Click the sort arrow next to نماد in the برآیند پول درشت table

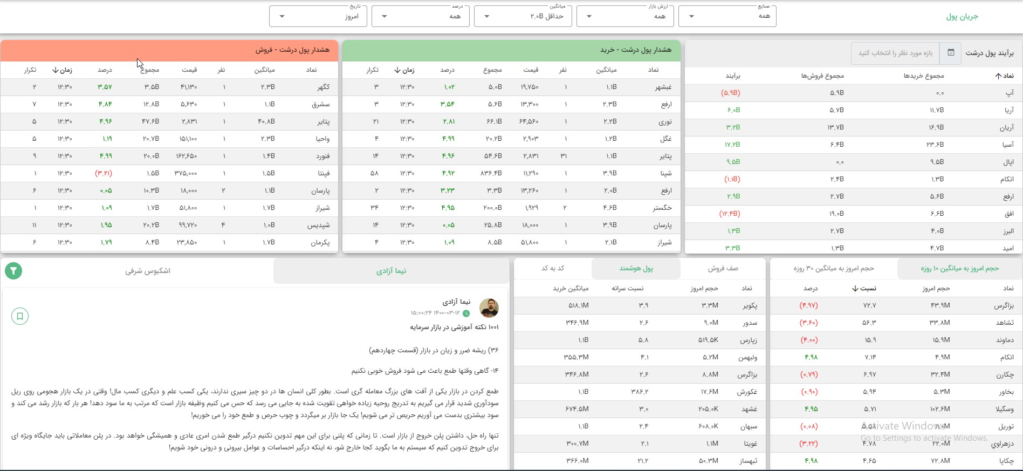coord(998,76)
